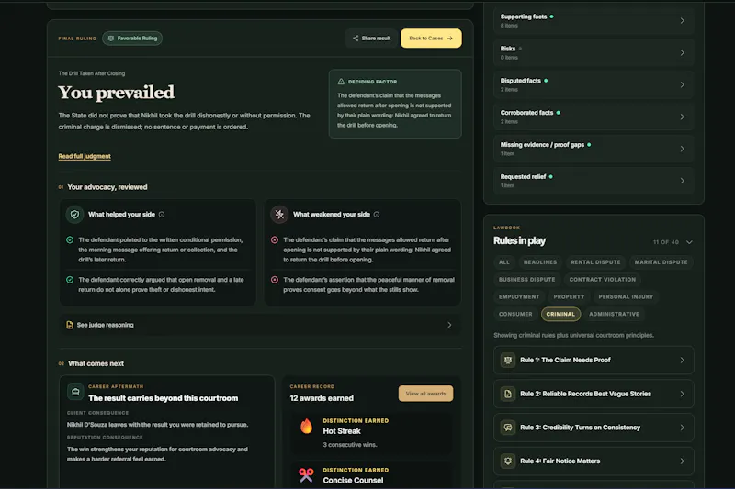Screen dimensions: 735x489
Task: Select the BUSINESS DISPUTE filter
Action: (x=526, y=279)
